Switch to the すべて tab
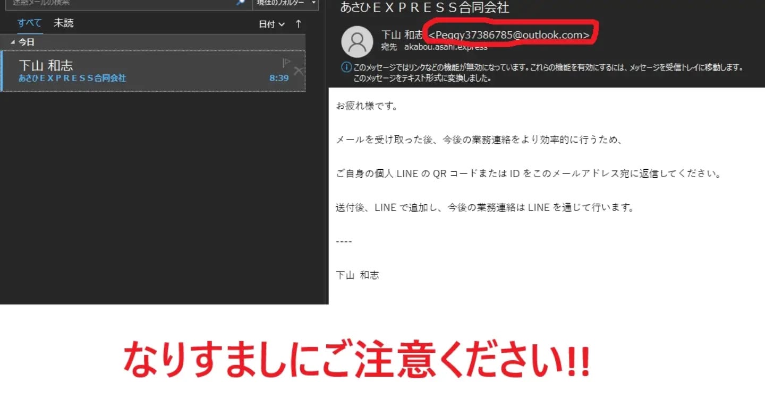765x400 pixels. coord(29,23)
